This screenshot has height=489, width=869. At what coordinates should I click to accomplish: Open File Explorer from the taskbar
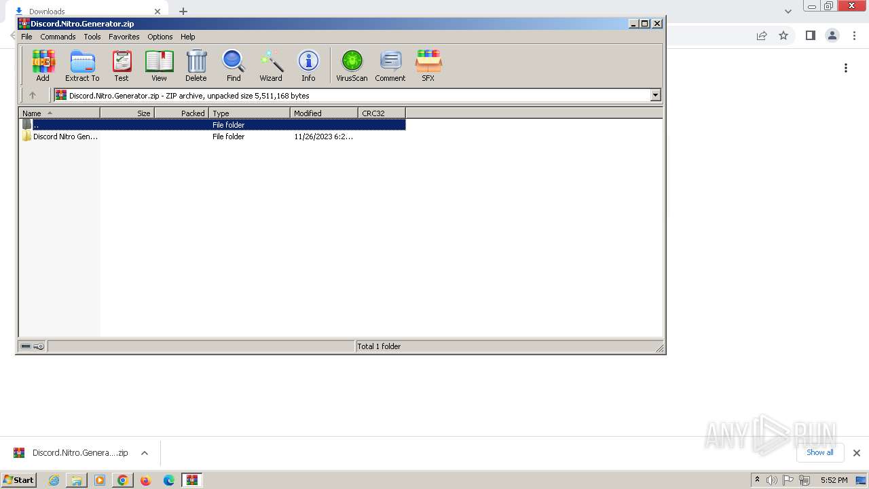click(77, 480)
